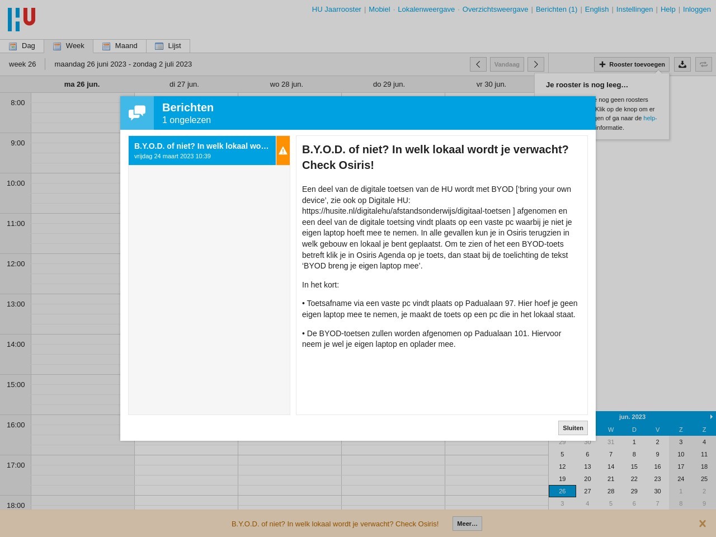Select 15 in the mini calendar
716x537 pixels.
634,467
